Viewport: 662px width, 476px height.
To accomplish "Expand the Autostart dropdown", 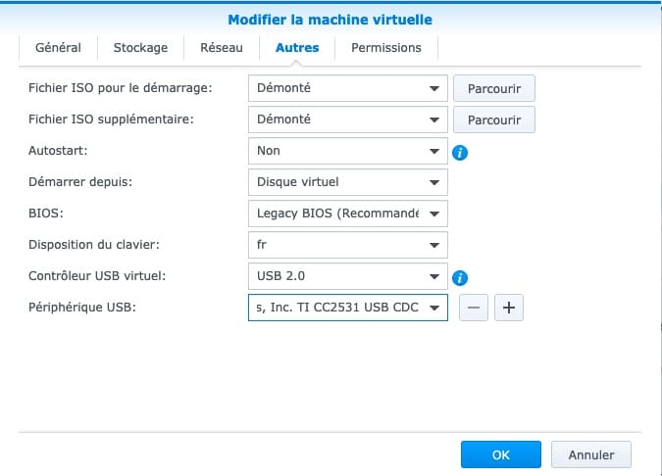I will (348, 151).
